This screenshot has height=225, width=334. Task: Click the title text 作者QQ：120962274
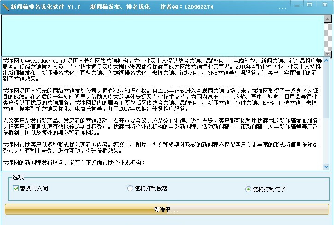(x=186, y=7)
